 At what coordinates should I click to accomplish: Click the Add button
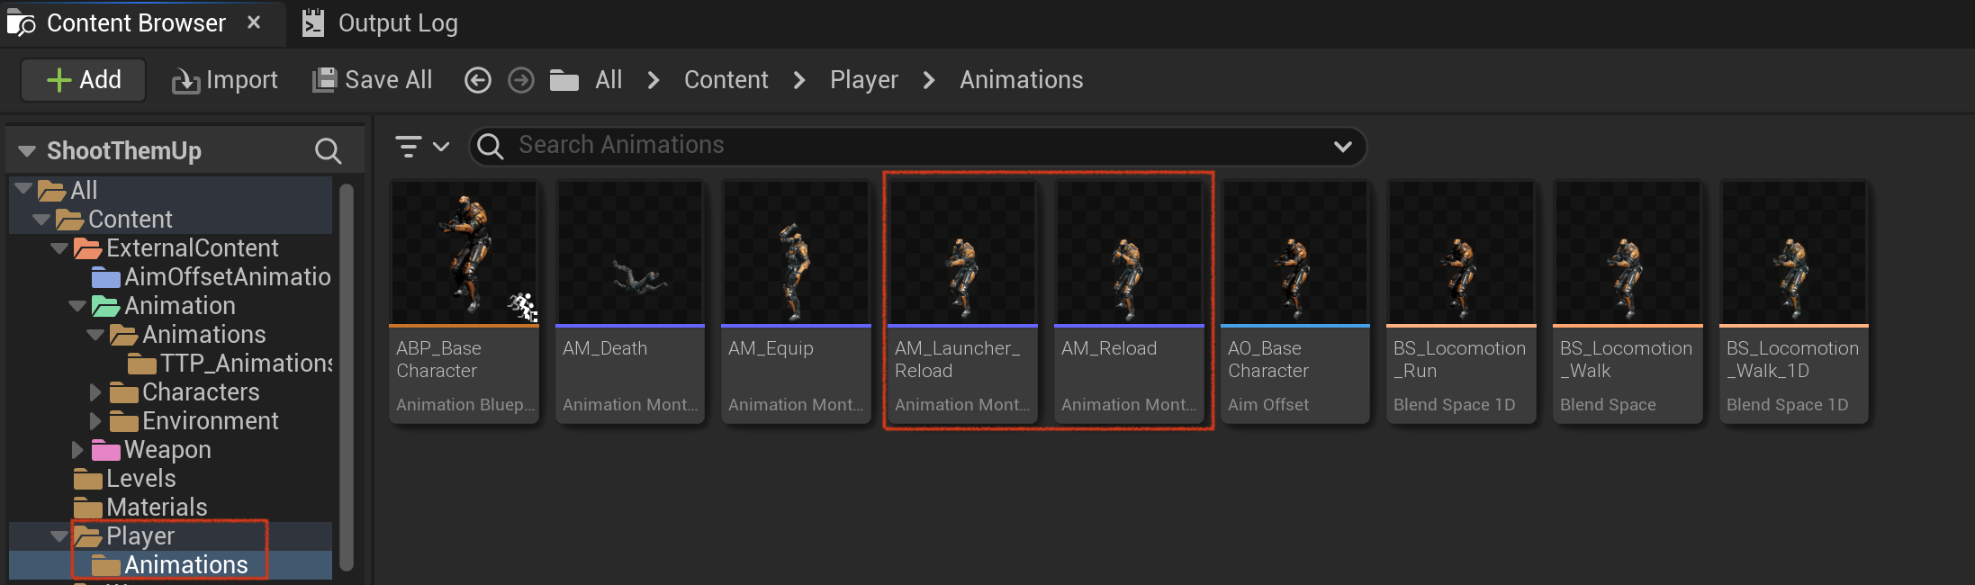[x=84, y=80]
